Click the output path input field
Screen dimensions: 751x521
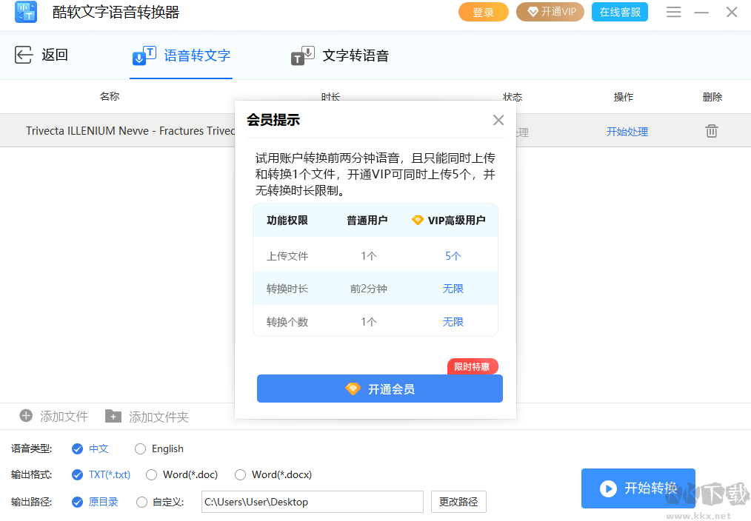pos(311,502)
